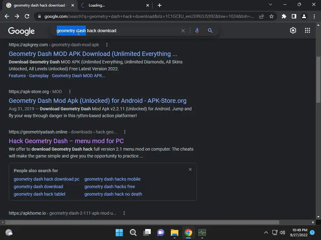The width and height of the screenshot is (321, 240).
Task: Jump to Features sitelink
Action: [x=17, y=76]
